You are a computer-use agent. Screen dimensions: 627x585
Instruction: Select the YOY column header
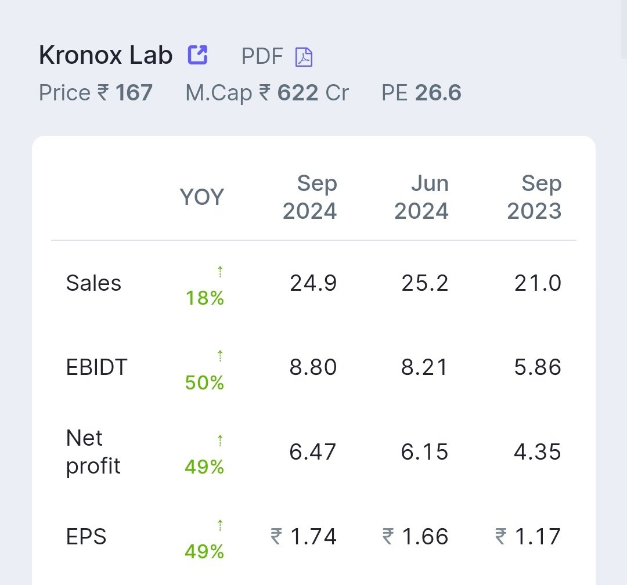tap(202, 197)
